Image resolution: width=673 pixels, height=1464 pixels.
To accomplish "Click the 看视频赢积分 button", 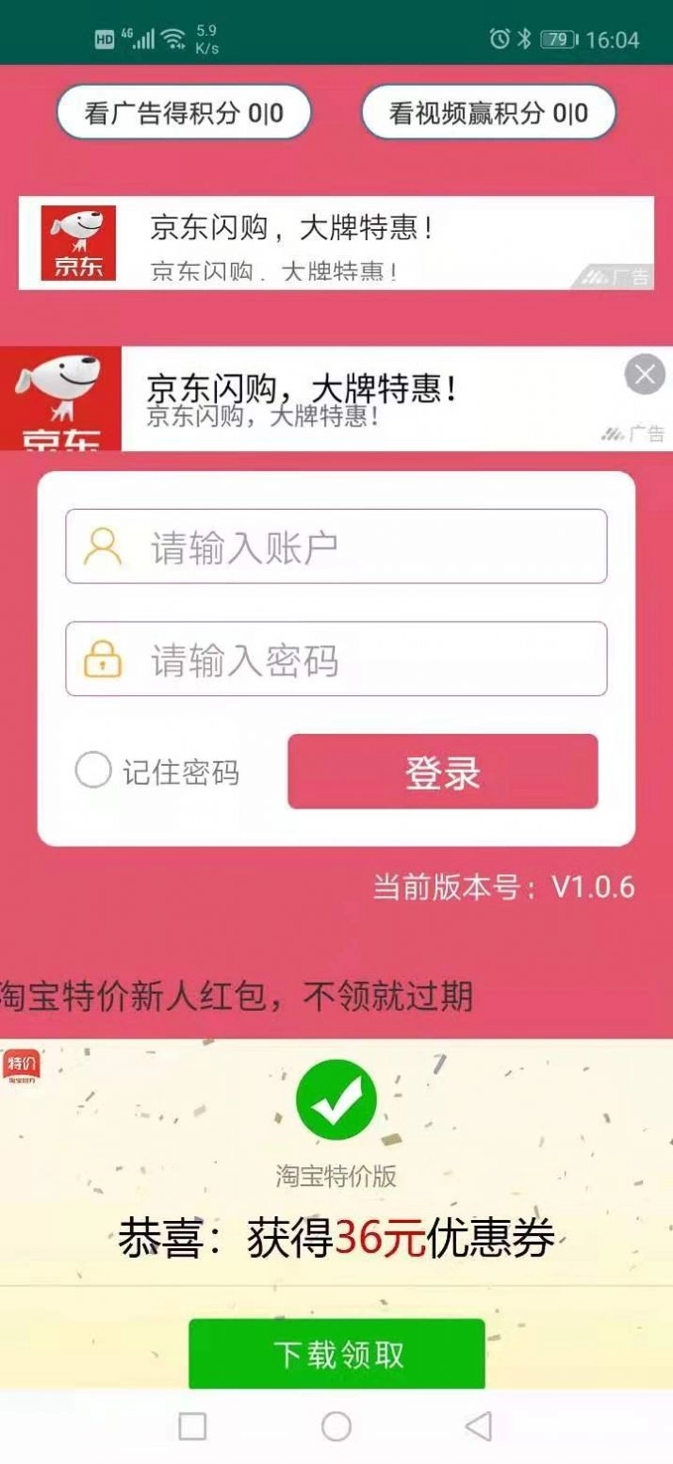I will pyautogui.click(x=488, y=113).
